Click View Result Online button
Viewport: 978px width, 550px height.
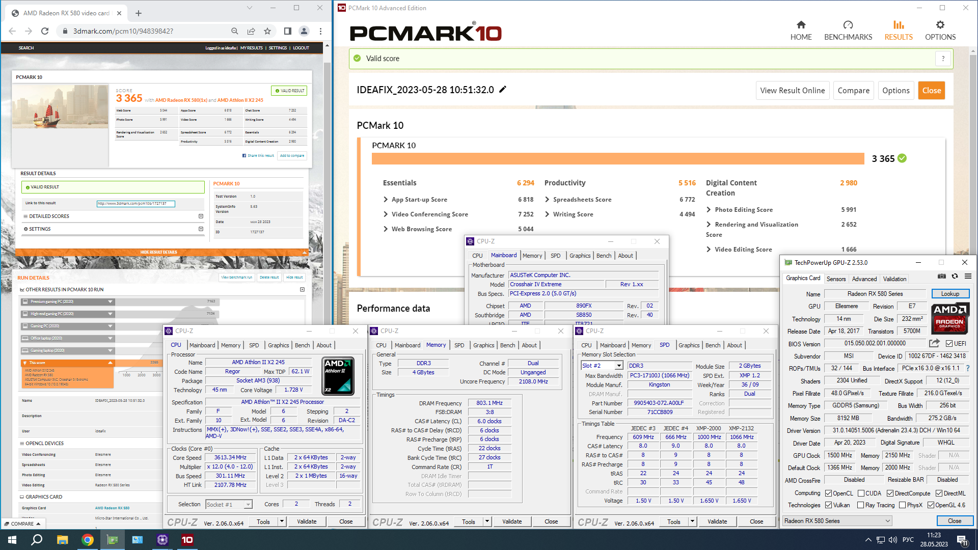click(792, 91)
